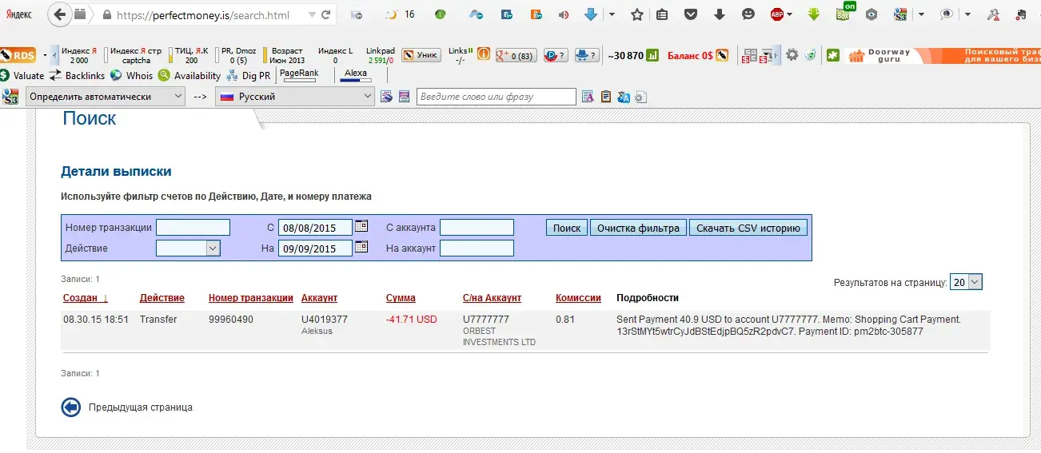This screenshot has height=453, width=1041.
Task: Sort the table by Создан column
Action: point(80,298)
